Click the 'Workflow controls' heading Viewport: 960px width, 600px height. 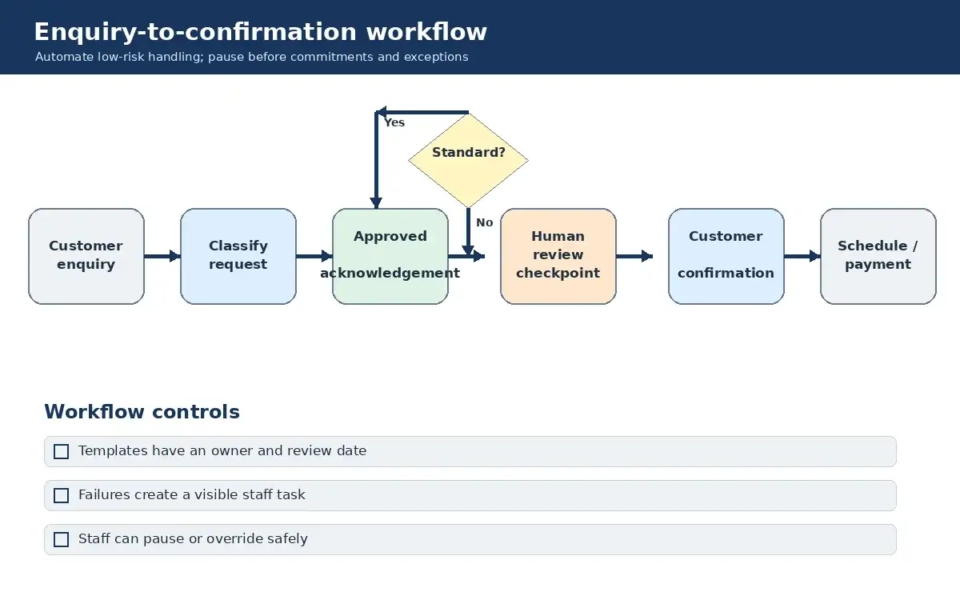click(142, 412)
